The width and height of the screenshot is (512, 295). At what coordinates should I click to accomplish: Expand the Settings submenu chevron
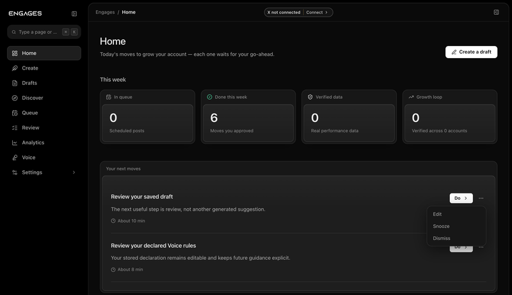(x=74, y=172)
